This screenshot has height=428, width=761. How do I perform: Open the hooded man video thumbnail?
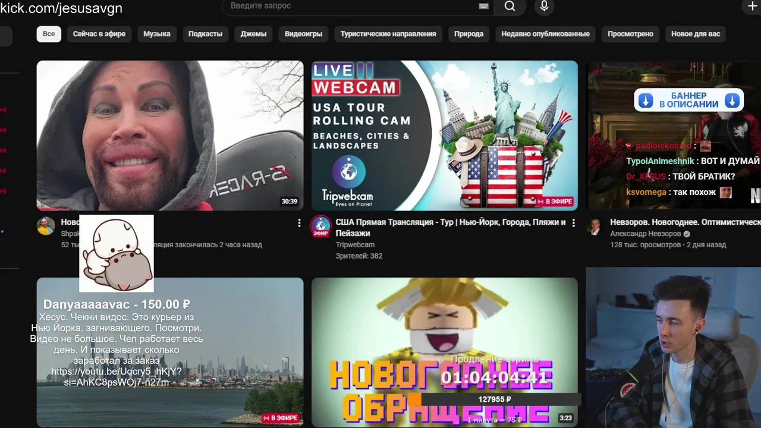(170, 136)
